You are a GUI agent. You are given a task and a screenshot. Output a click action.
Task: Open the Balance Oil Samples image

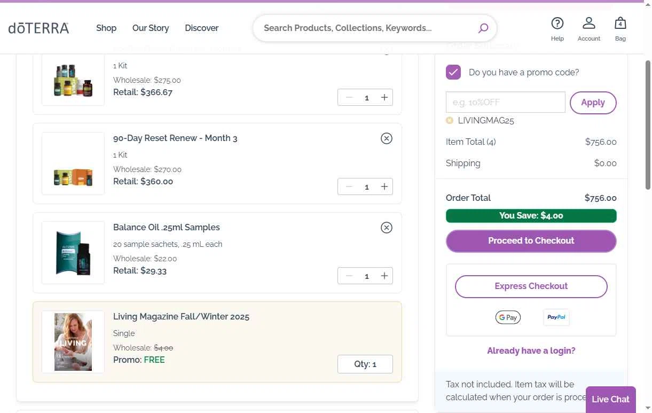[x=73, y=253]
